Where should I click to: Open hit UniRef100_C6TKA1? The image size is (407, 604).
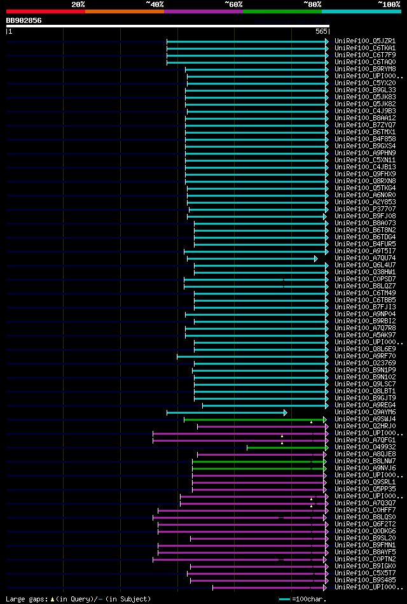click(366, 48)
